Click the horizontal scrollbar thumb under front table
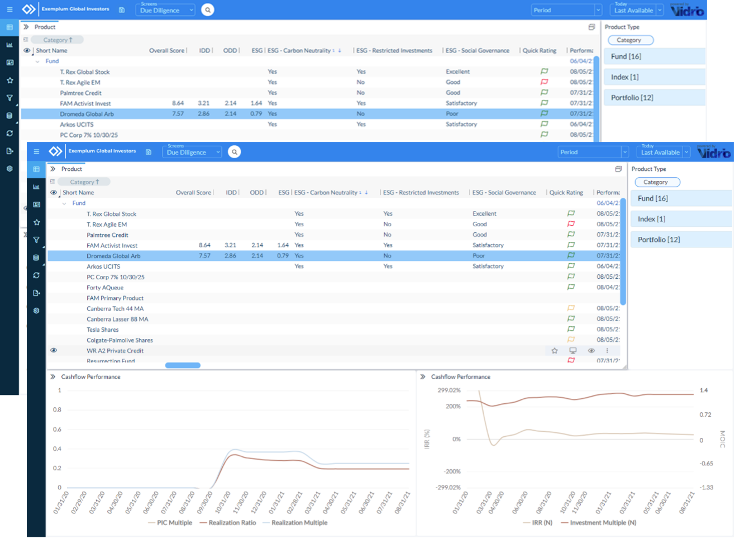This screenshot has width=735, height=539. (x=183, y=365)
